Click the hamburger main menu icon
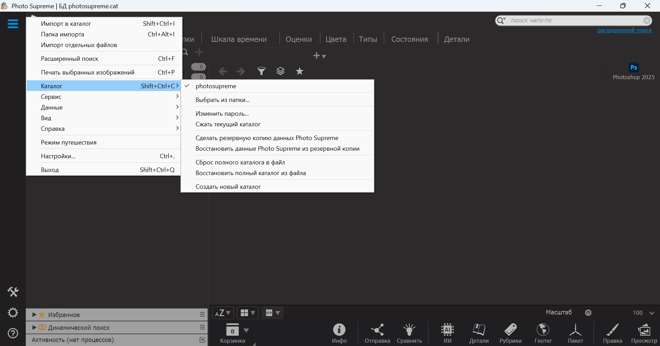This screenshot has height=346, width=660. [x=13, y=24]
